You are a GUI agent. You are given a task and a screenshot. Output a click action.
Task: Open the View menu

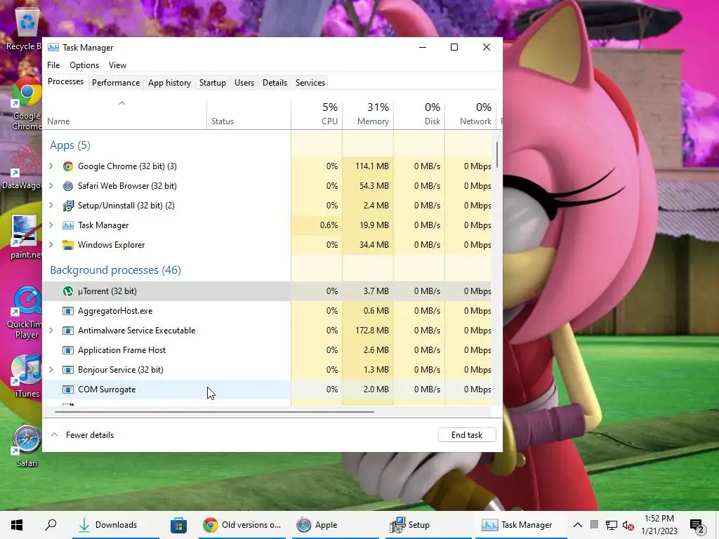[x=117, y=65]
